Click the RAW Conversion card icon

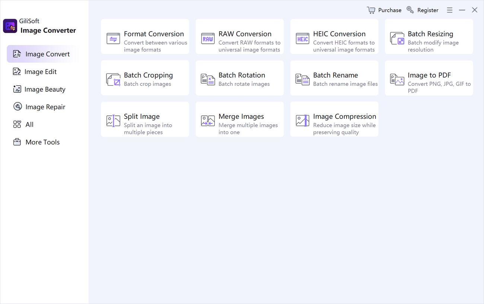click(208, 38)
